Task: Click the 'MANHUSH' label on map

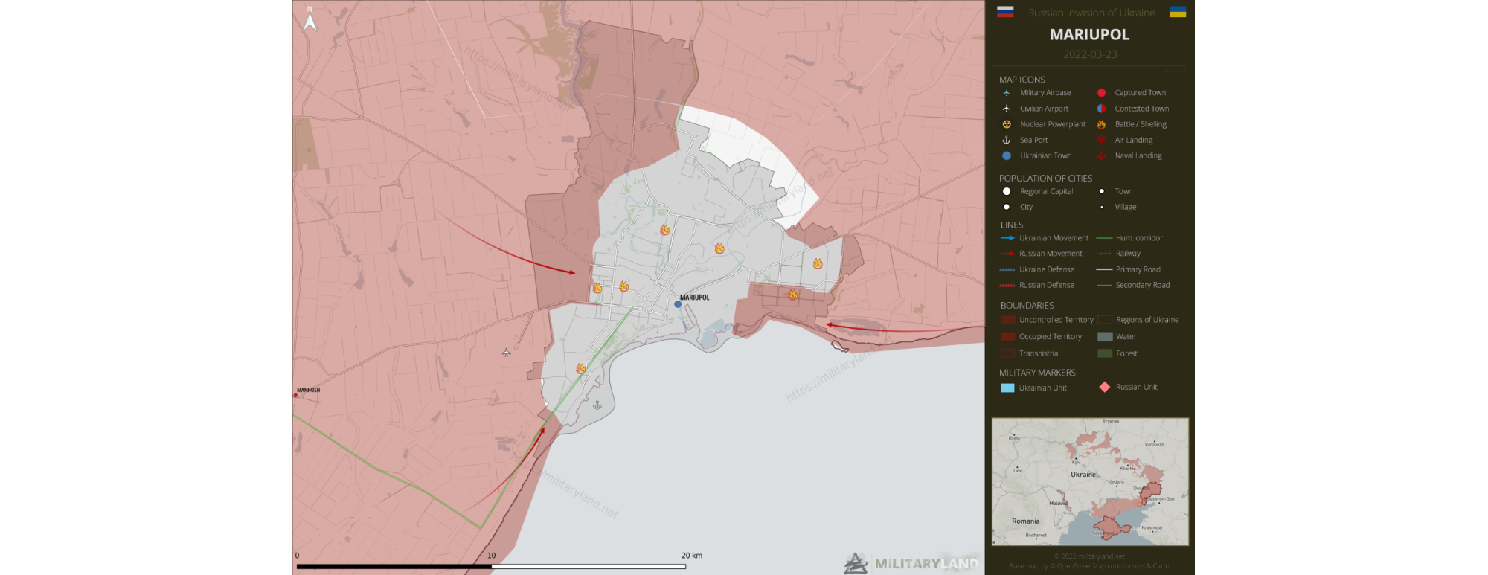Action: pyautogui.click(x=309, y=390)
